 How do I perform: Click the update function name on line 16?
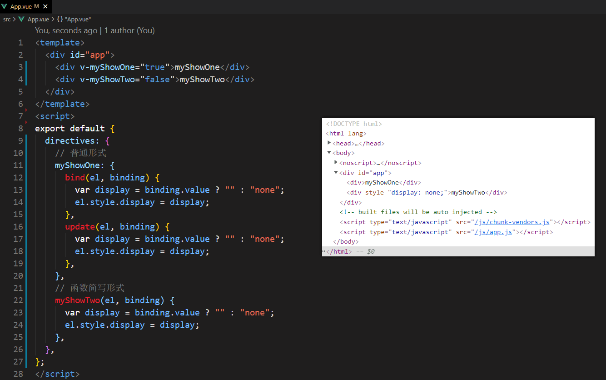click(x=80, y=227)
